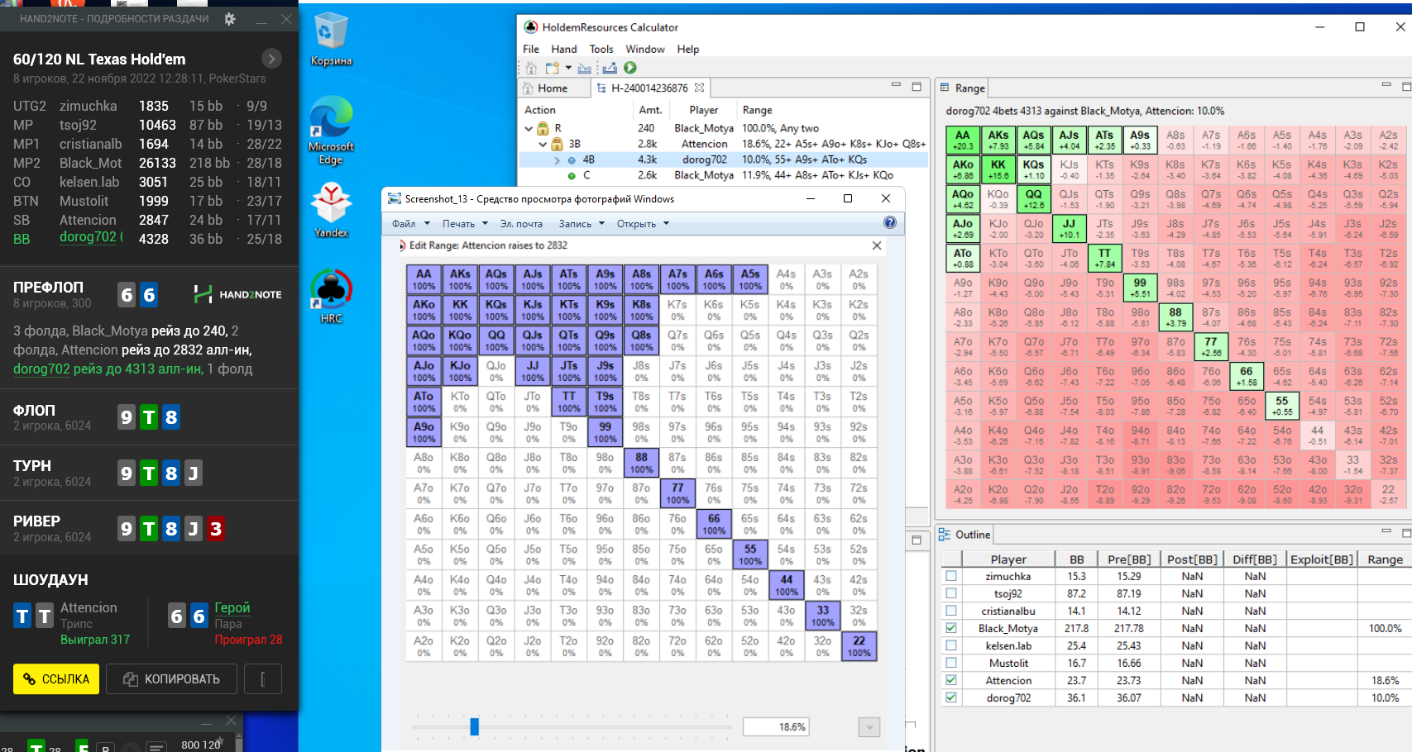1412x752 pixels.
Task: Open Эл. почта in photo viewer
Action: coord(521,223)
